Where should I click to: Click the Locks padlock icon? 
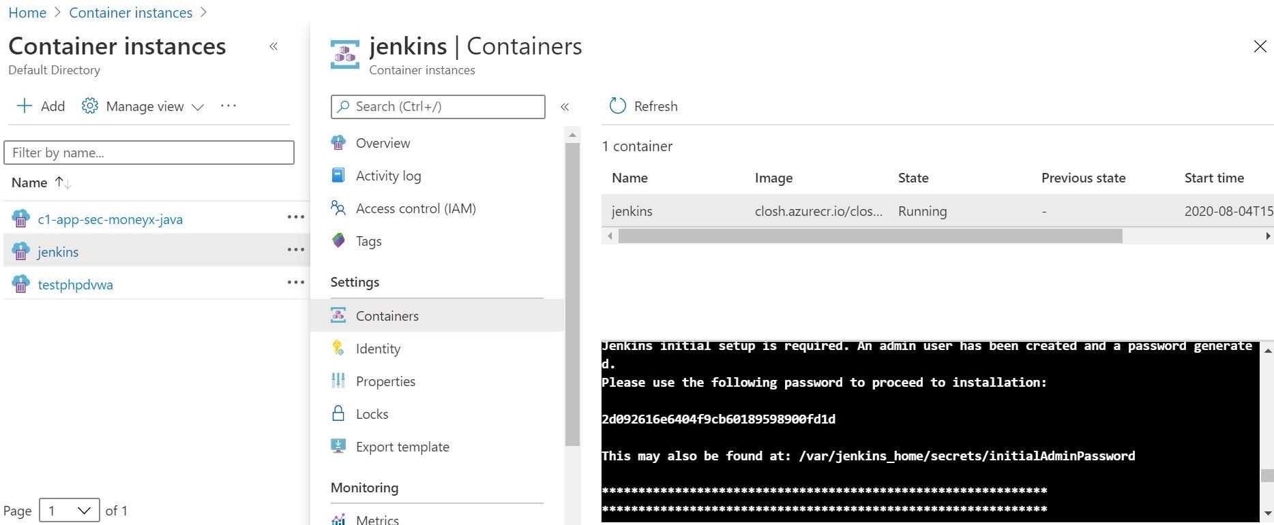[338, 413]
